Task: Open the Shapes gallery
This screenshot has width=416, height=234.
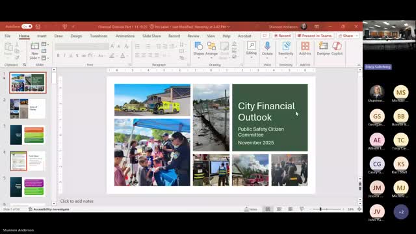Action: 198,46
